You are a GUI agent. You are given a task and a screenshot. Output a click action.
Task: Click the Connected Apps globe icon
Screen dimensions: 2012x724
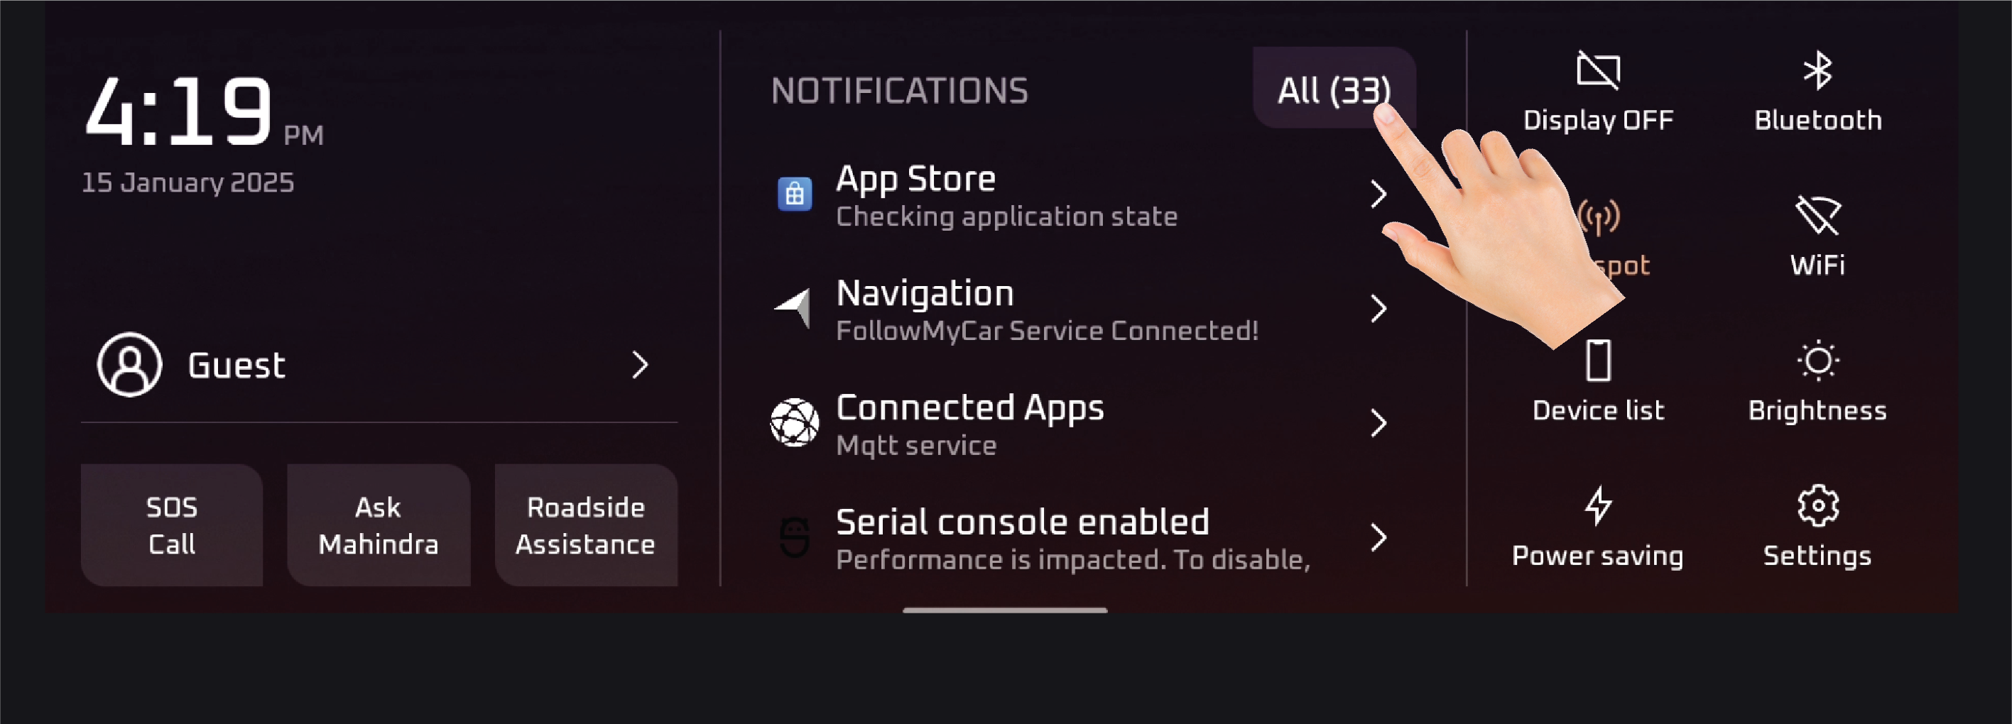click(x=794, y=422)
